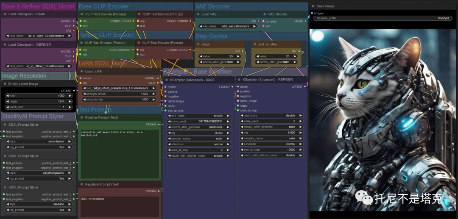The image size is (458, 219).
Task: Click latent_image input port of KSampler BASE
Action: tap(165, 101)
